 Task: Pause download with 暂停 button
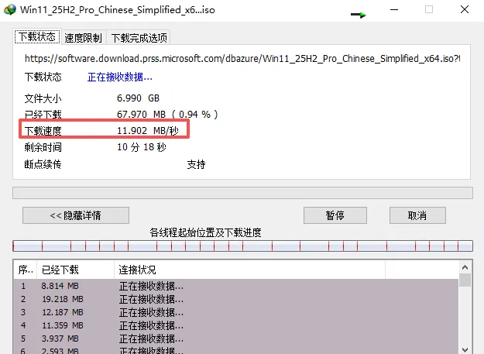tap(335, 215)
